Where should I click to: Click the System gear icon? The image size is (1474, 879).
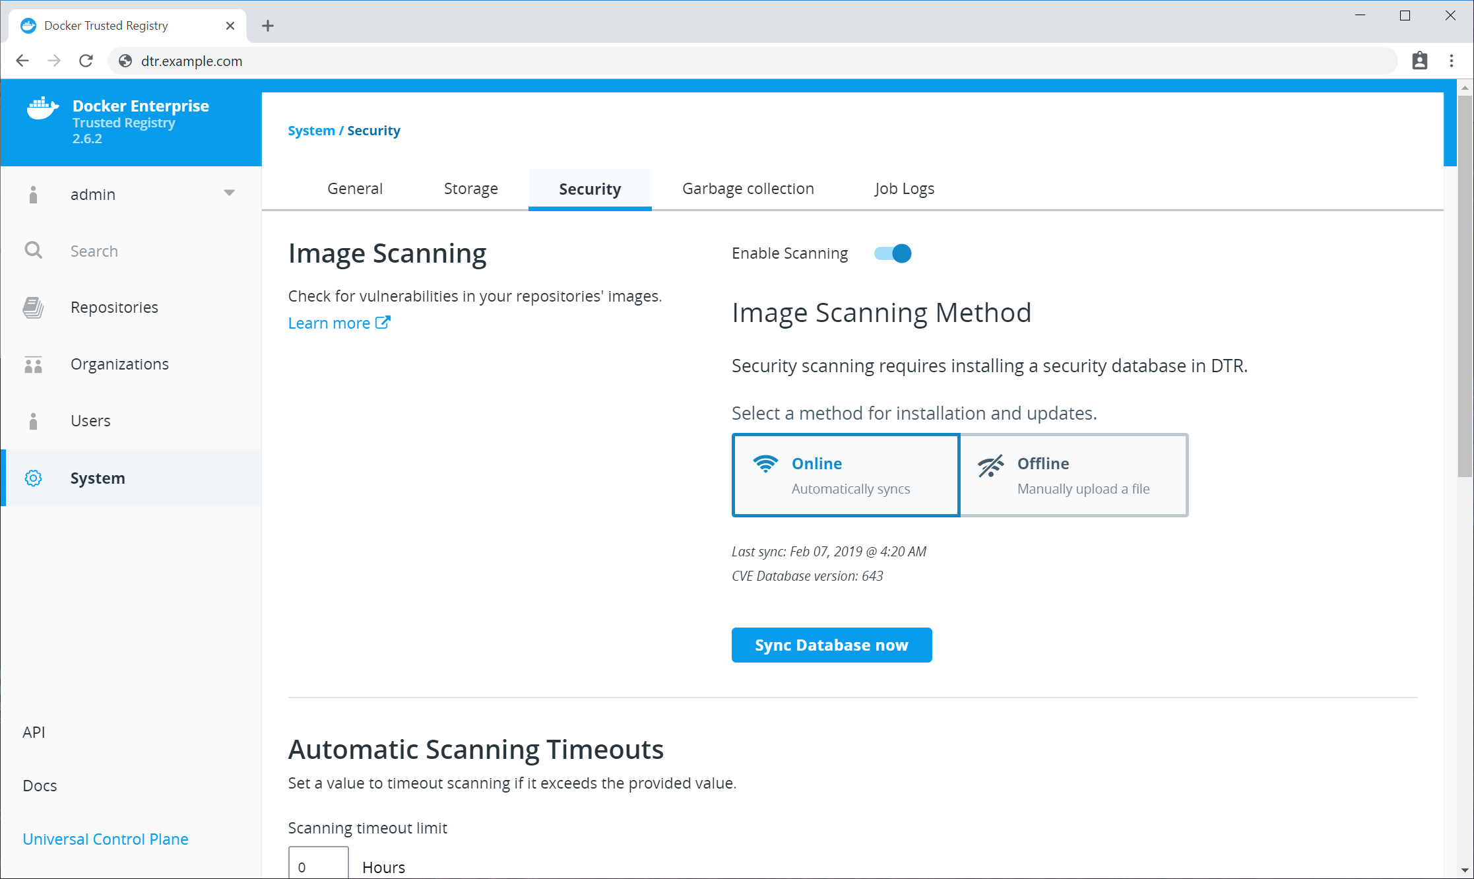[x=33, y=478]
